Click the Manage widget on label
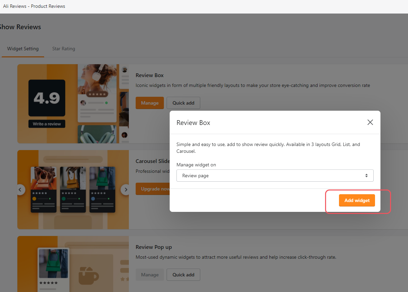 coord(196,165)
